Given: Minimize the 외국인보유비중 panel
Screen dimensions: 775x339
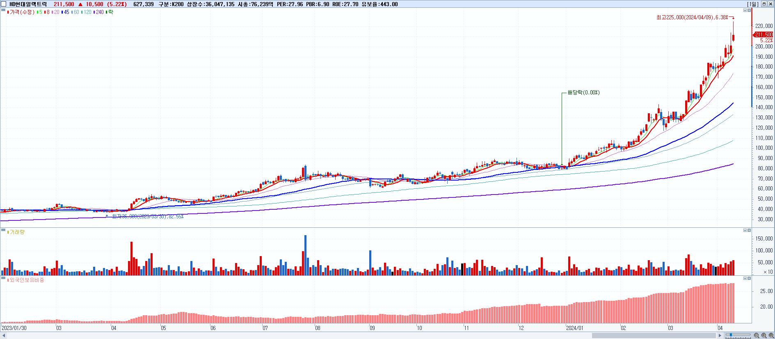Looking at the screenshot, I should point(745,278).
